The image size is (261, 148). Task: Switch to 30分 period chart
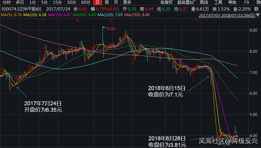point(71,3)
